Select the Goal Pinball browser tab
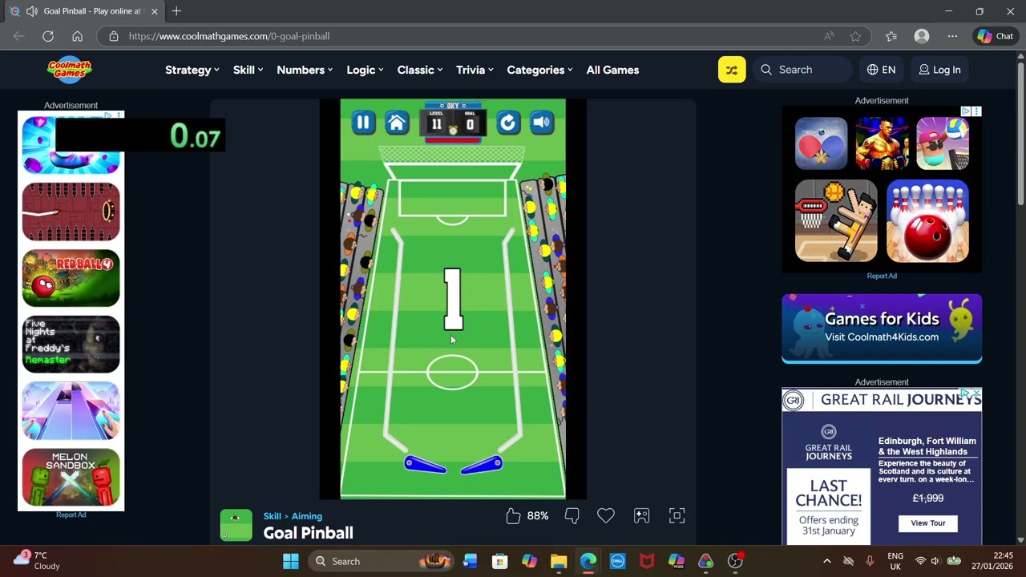 tap(84, 11)
